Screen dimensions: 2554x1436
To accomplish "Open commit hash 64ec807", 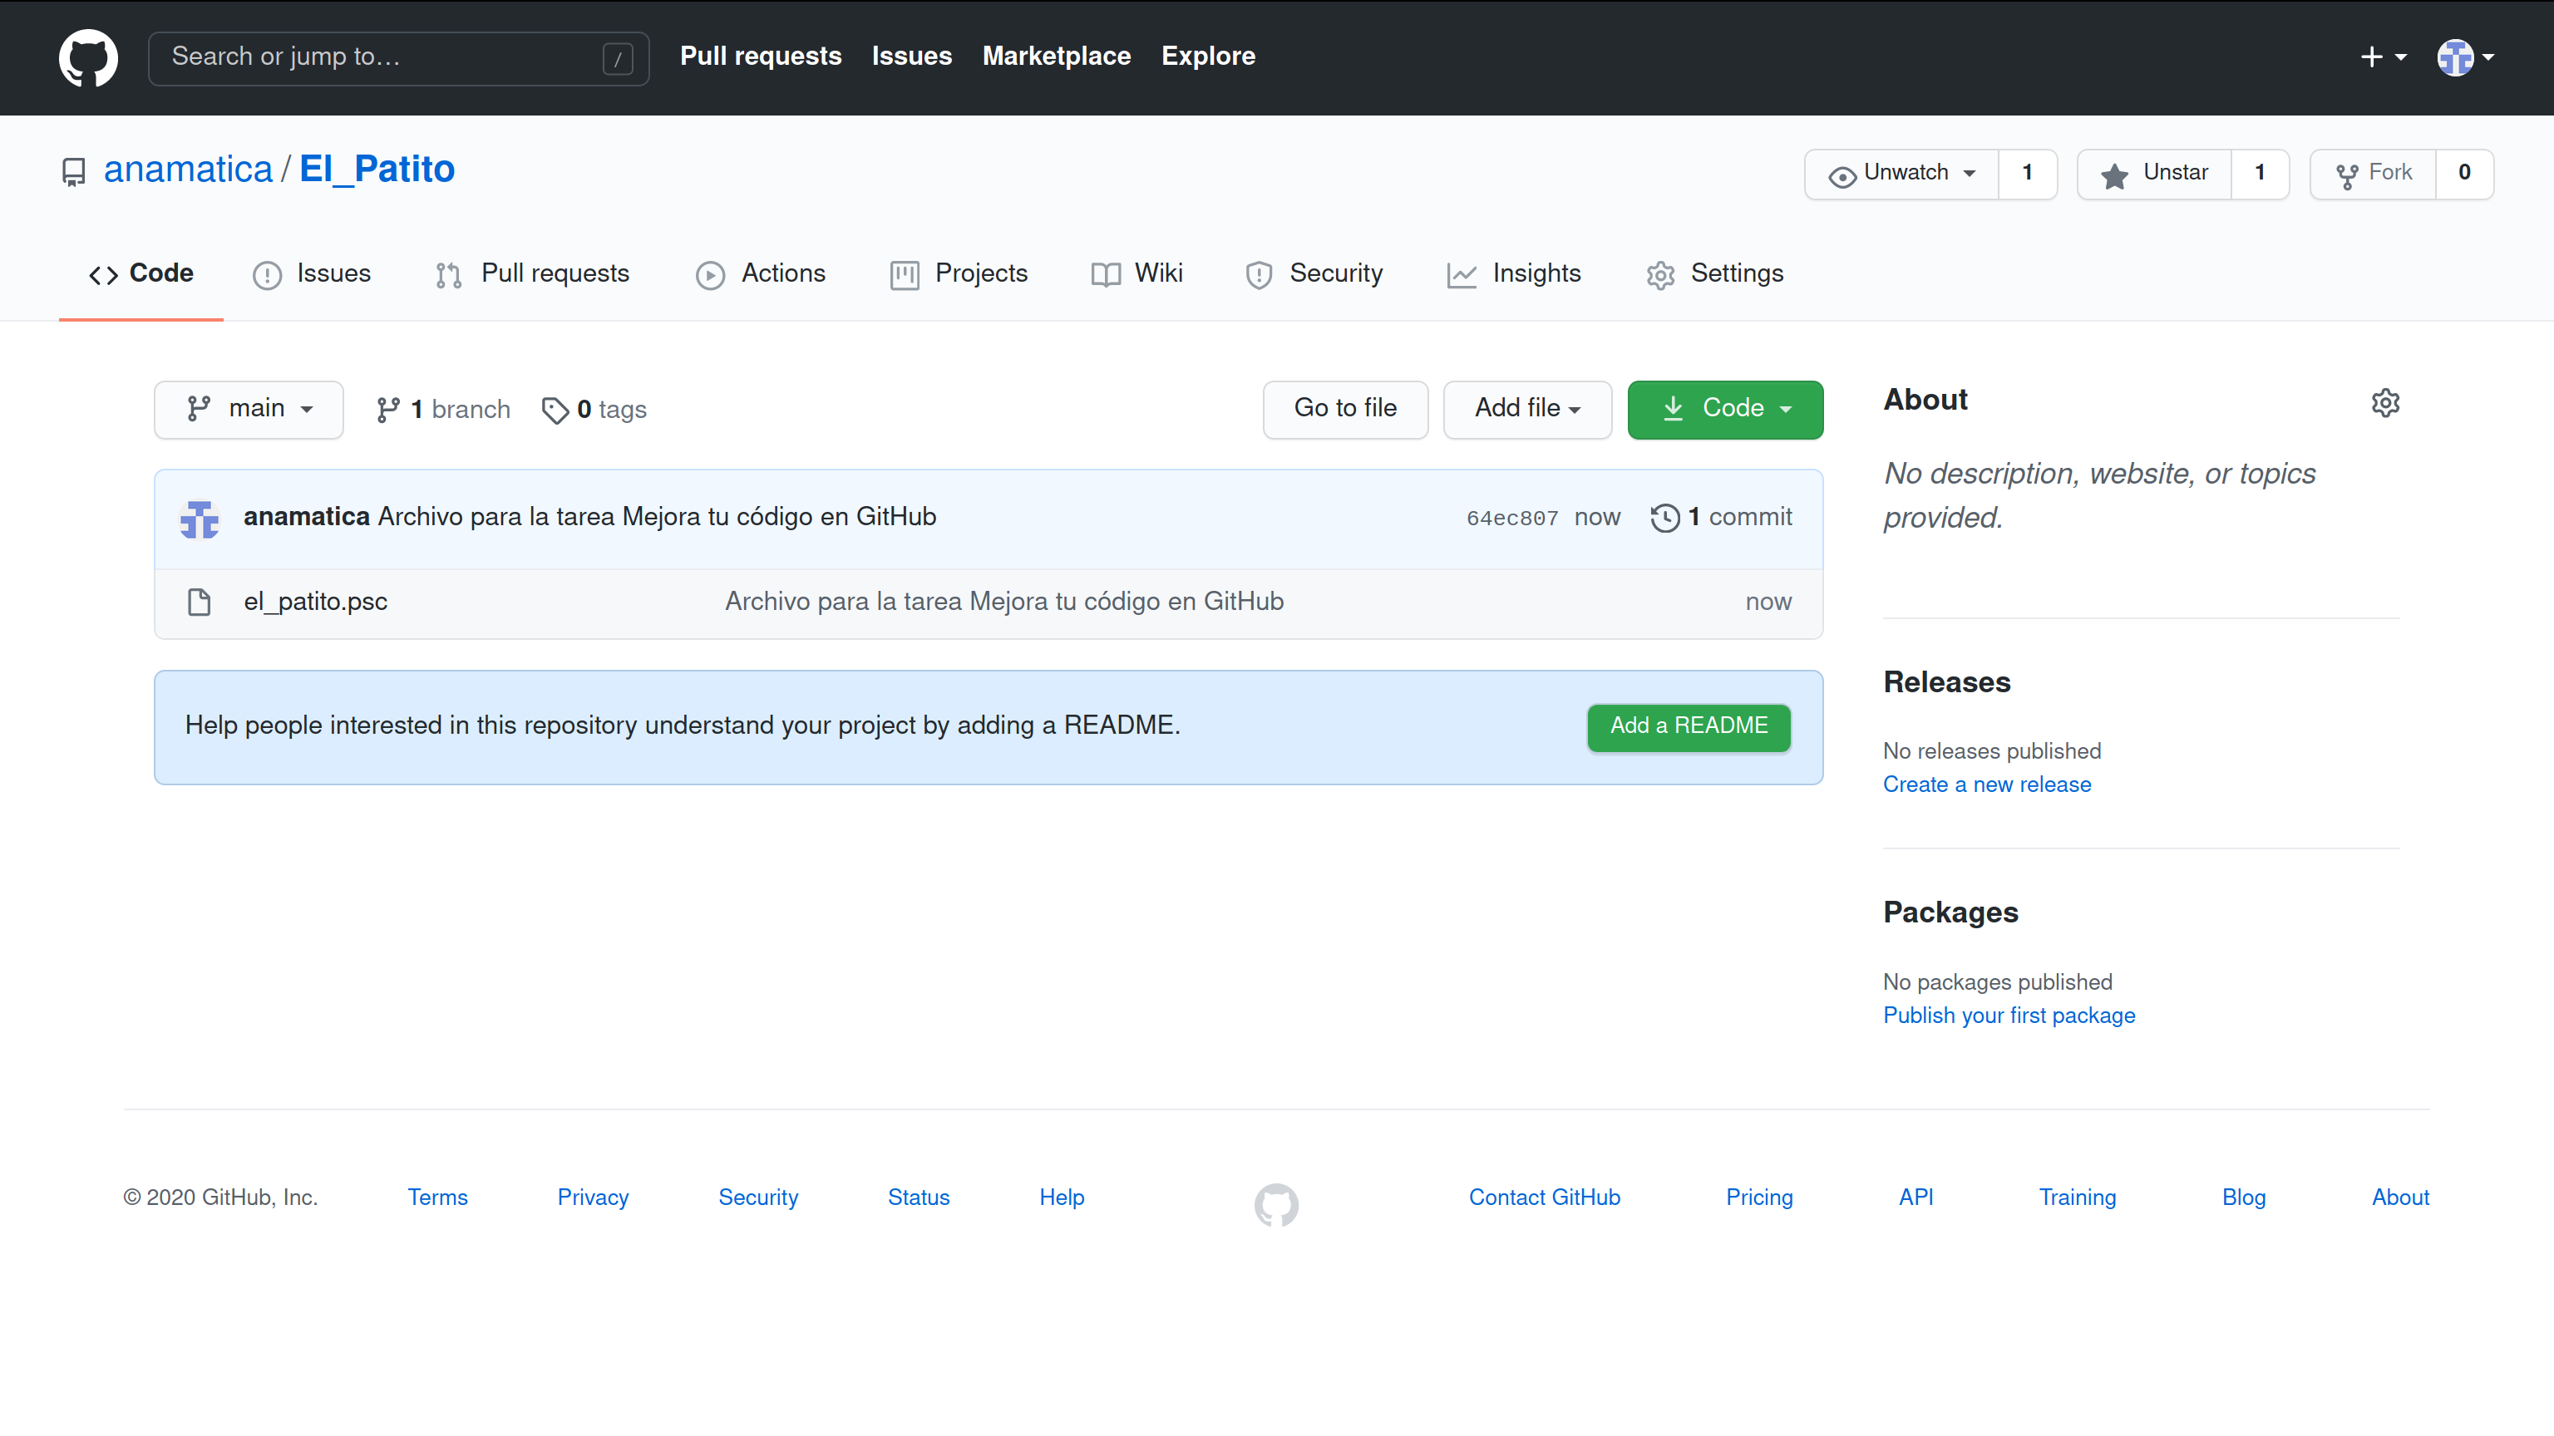I will pyautogui.click(x=1512, y=519).
